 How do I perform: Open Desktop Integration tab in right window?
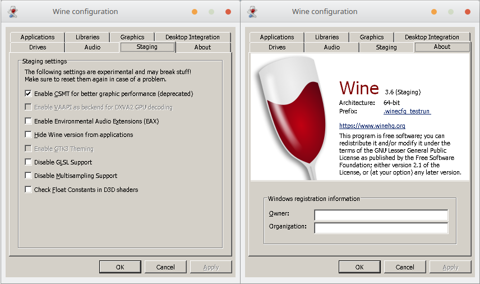pyautogui.click(x=432, y=37)
